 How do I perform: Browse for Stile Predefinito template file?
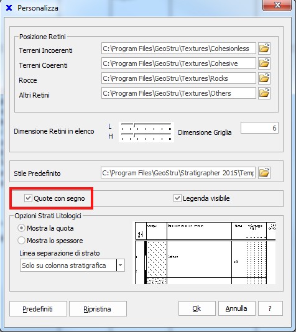[264, 173]
